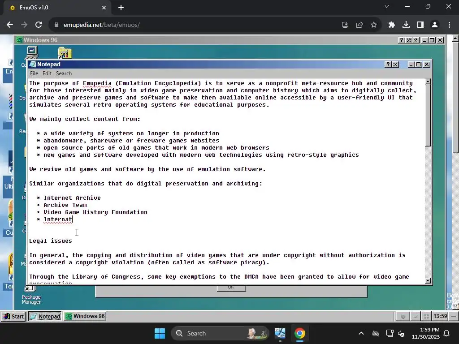Click the Notepad icon in its title bar

(x=33, y=64)
